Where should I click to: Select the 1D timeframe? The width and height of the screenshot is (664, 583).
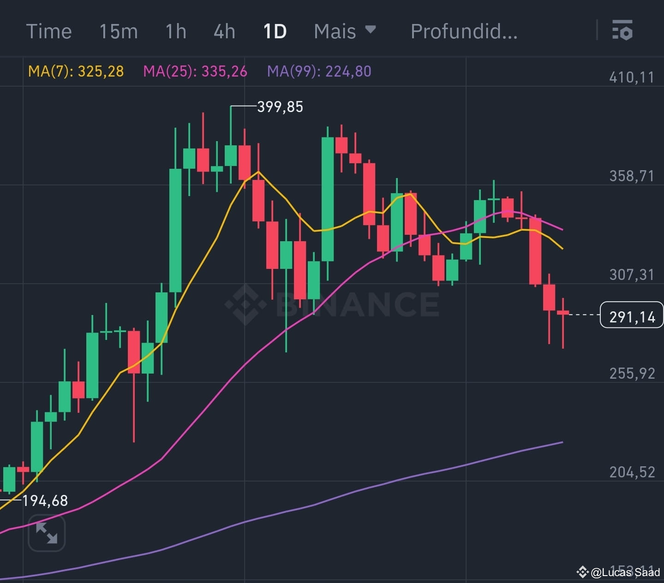[274, 30]
